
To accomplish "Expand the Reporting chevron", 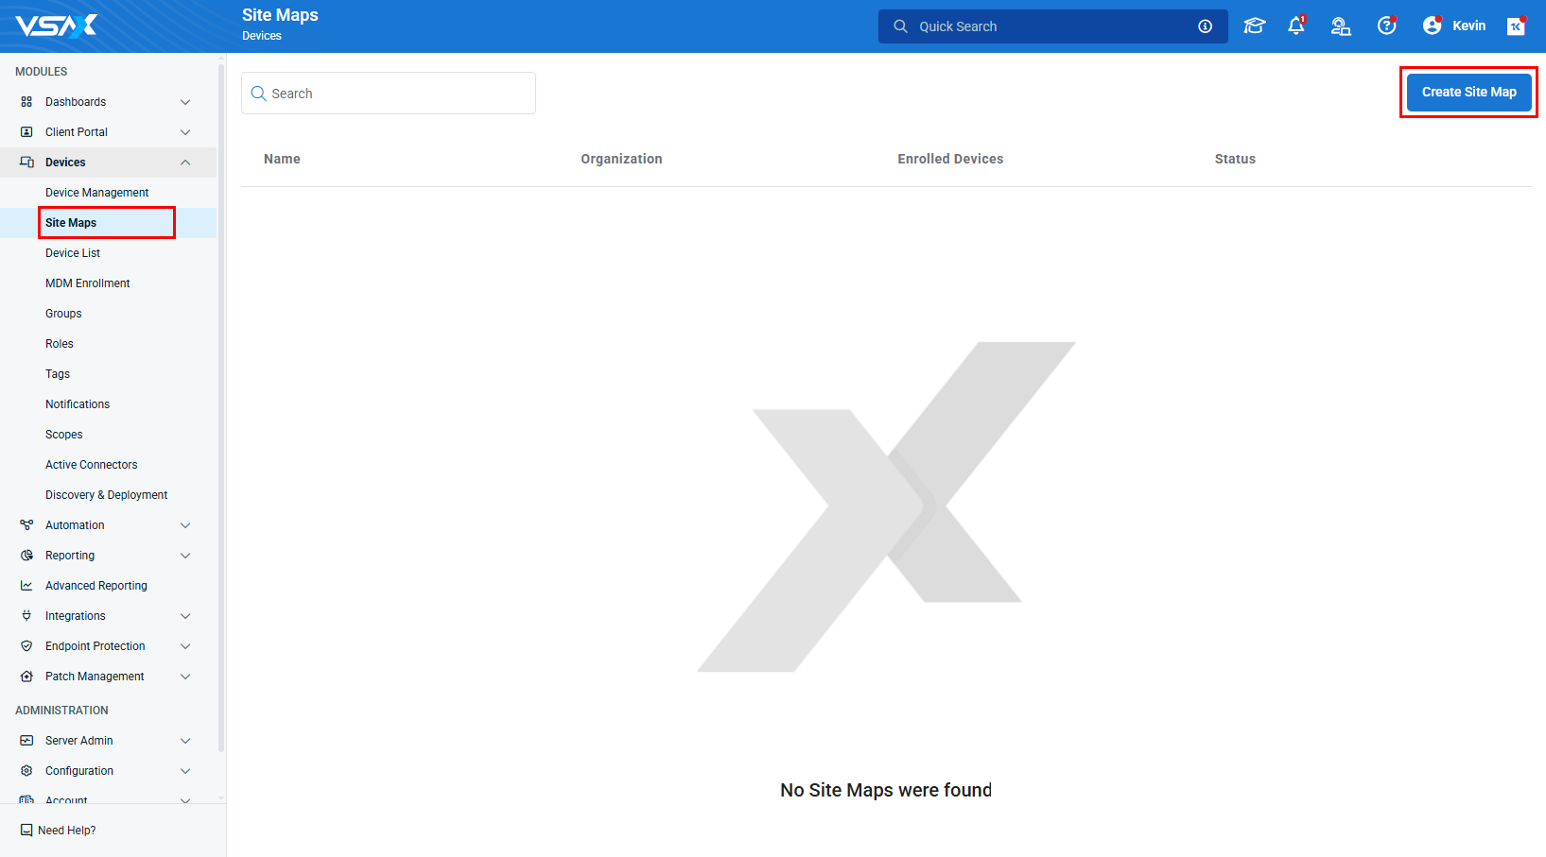I will pos(185,556).
